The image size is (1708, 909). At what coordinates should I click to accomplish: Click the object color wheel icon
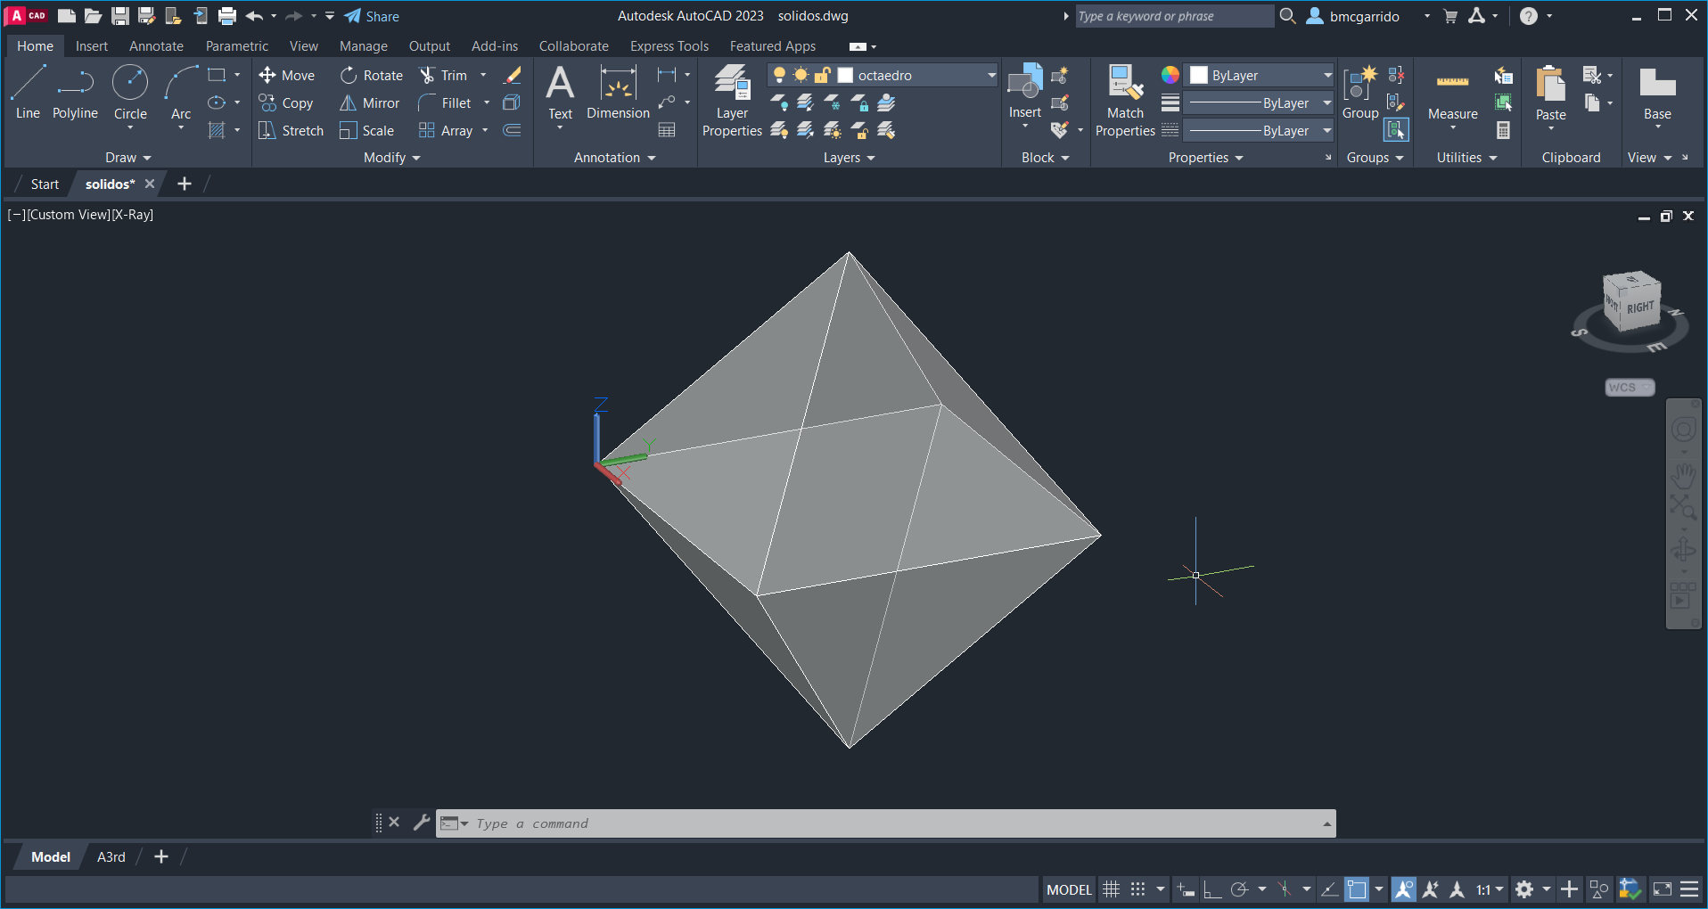(x=1170, y=76)
